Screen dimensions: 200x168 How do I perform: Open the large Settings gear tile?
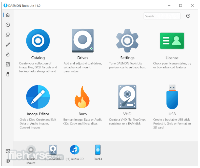(x=127, y=41)
